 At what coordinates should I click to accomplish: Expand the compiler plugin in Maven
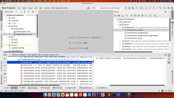(120, 44)
